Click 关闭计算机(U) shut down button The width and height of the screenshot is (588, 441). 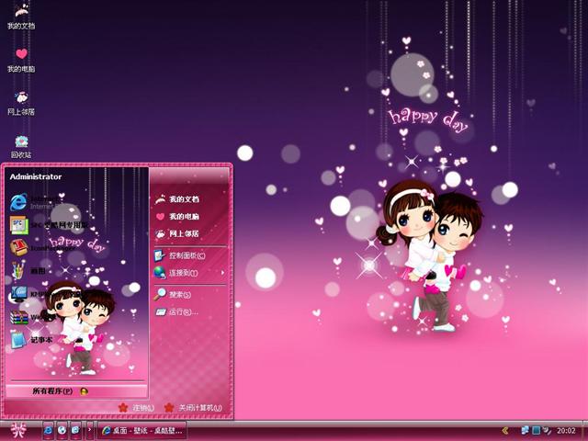coord(194,408)
